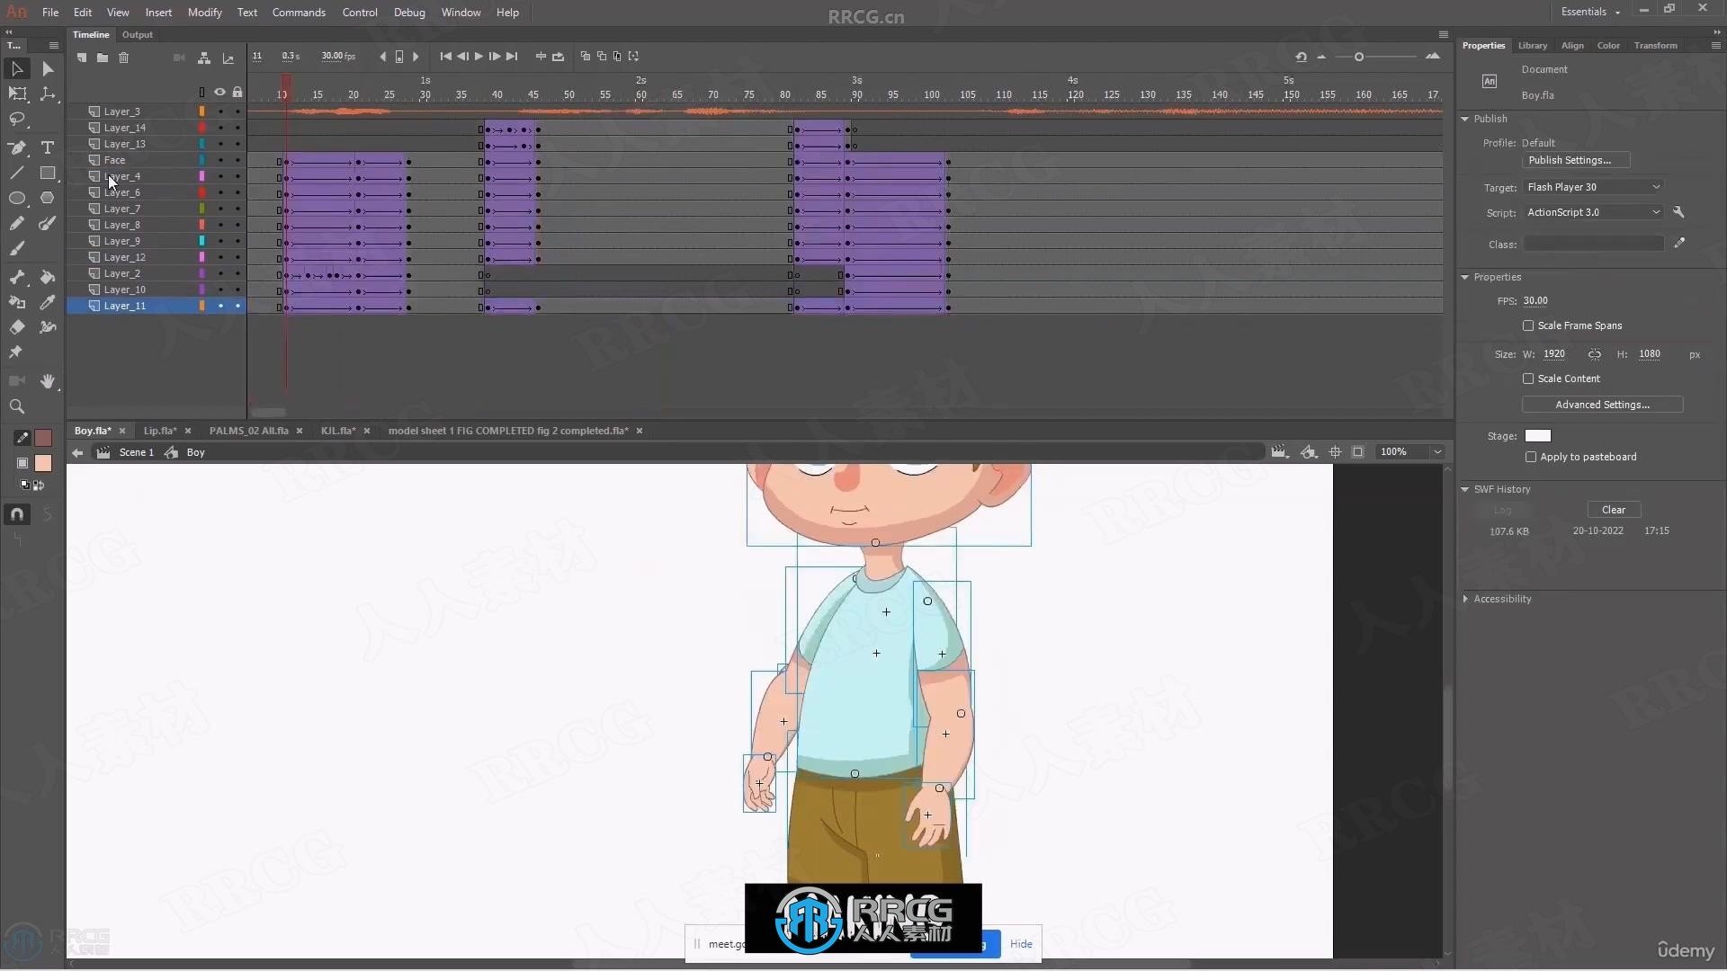This screenshot has height=971, width=1727.
Task: Open the stage zoom percentage dropdown
Action: (x=1437, y=452)
